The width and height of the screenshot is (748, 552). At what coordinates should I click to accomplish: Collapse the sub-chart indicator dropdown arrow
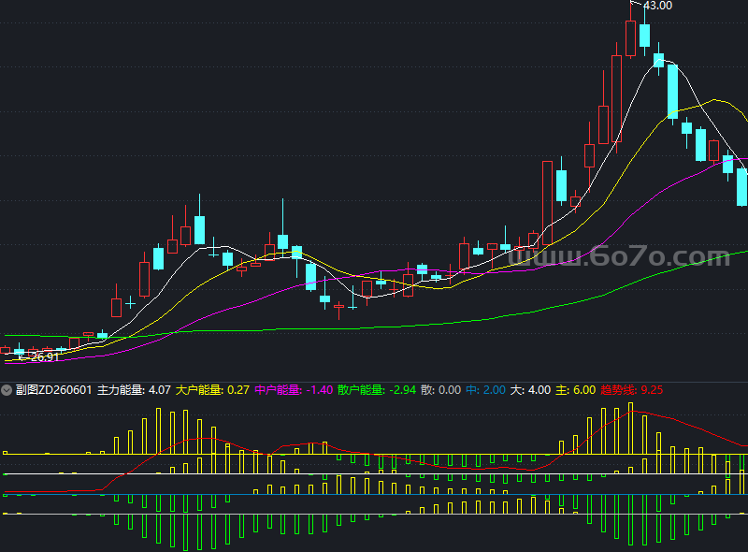pyautogui.click(x=7, y=390)
